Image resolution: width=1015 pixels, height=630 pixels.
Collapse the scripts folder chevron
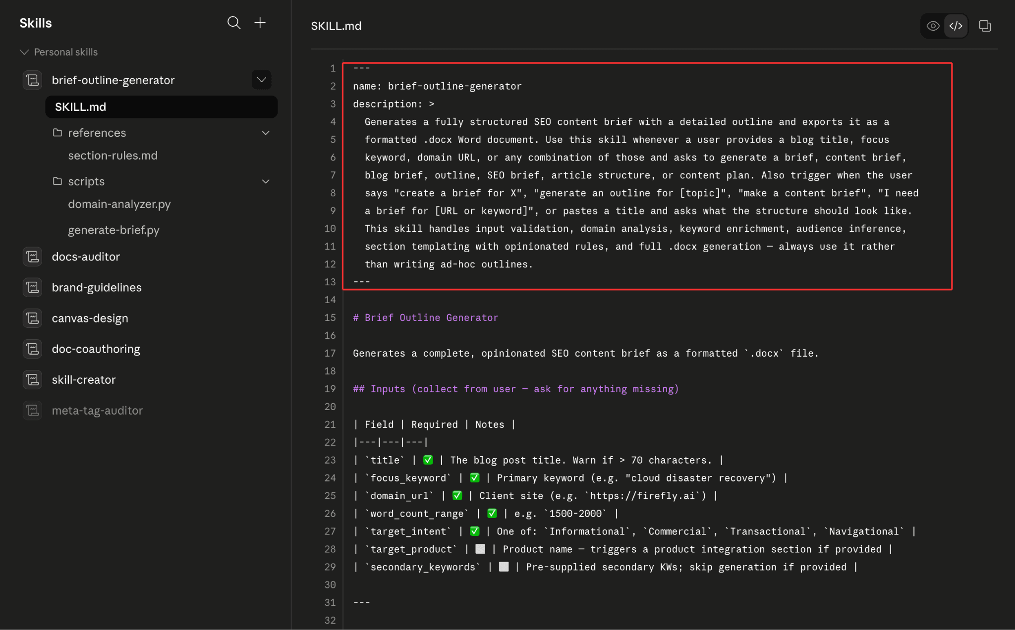[x=266, y=181]
